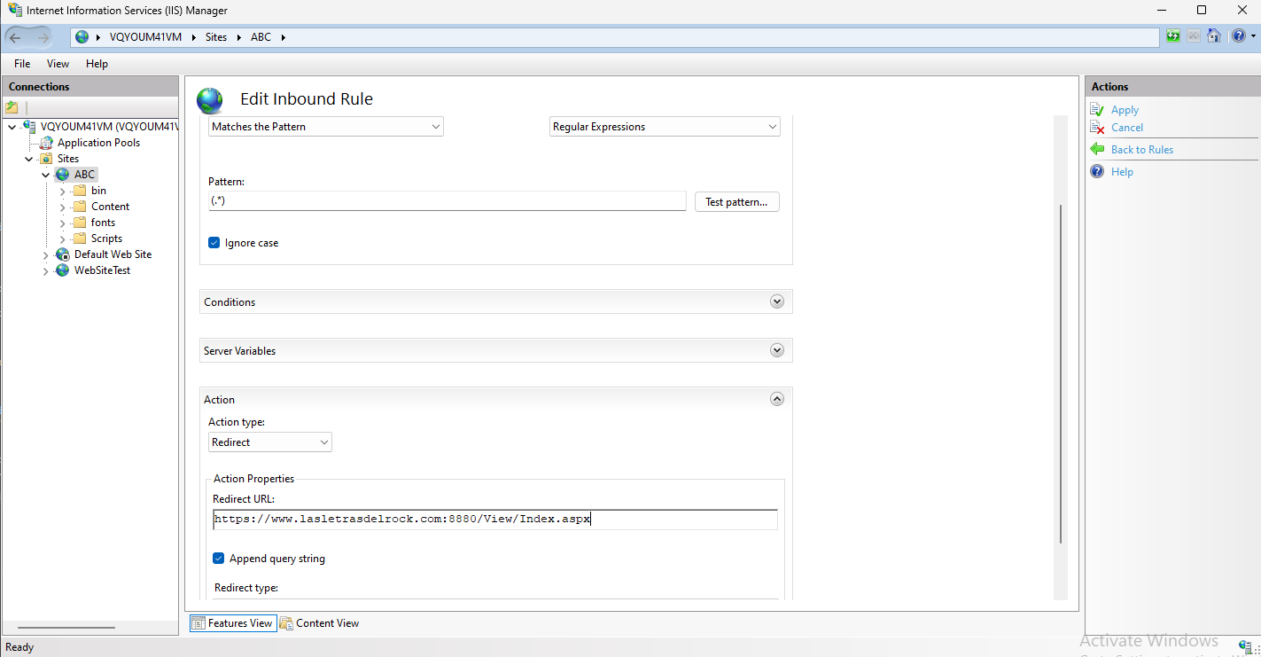
Task: Expand the Default Web Site tree node
Action: click(x=46, y=254)
